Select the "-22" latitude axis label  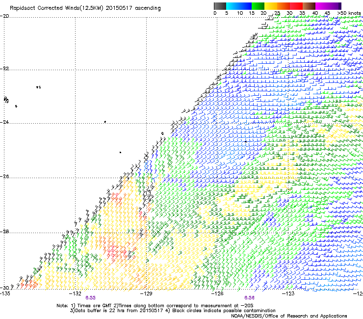point(4,69)
